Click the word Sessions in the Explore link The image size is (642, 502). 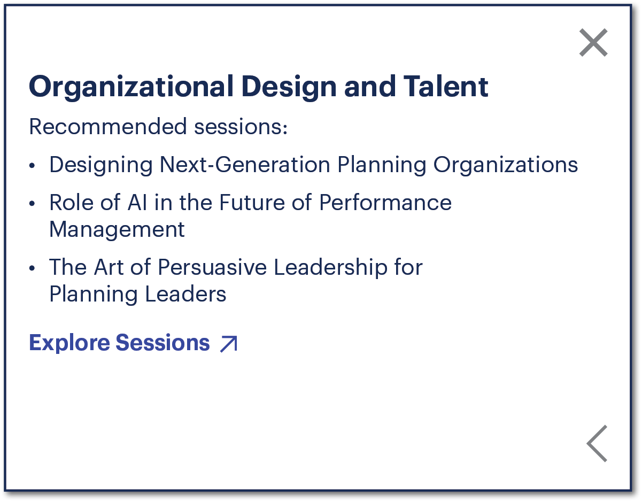[163, 343]
